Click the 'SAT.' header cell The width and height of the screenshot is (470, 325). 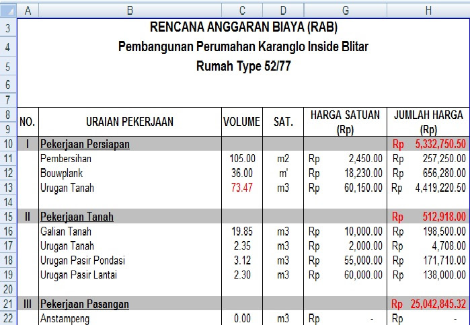tap(283, 122)
